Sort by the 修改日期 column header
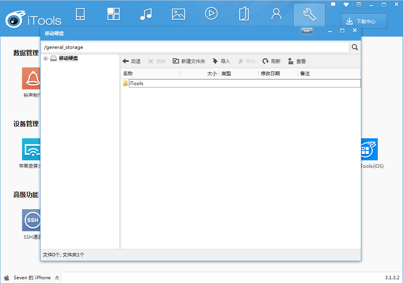Image resolution: width=403 pixels, height=284 pixels. pyautogui.click(x=278, y=74)
